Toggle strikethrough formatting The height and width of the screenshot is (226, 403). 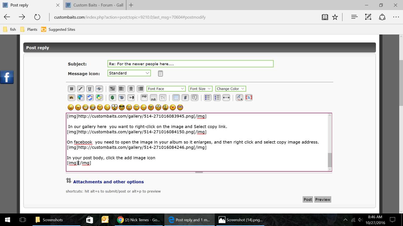pos(99,89)
